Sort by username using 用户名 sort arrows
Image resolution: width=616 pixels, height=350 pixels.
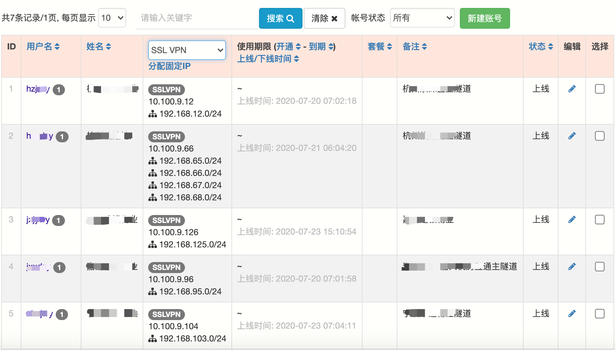click(x=57, y=46)
